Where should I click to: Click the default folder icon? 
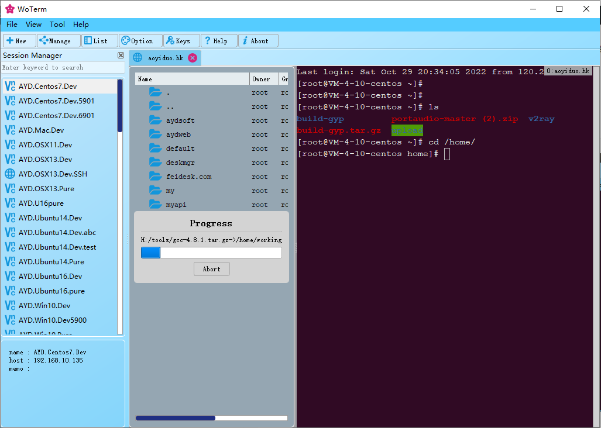coord(155,148)
